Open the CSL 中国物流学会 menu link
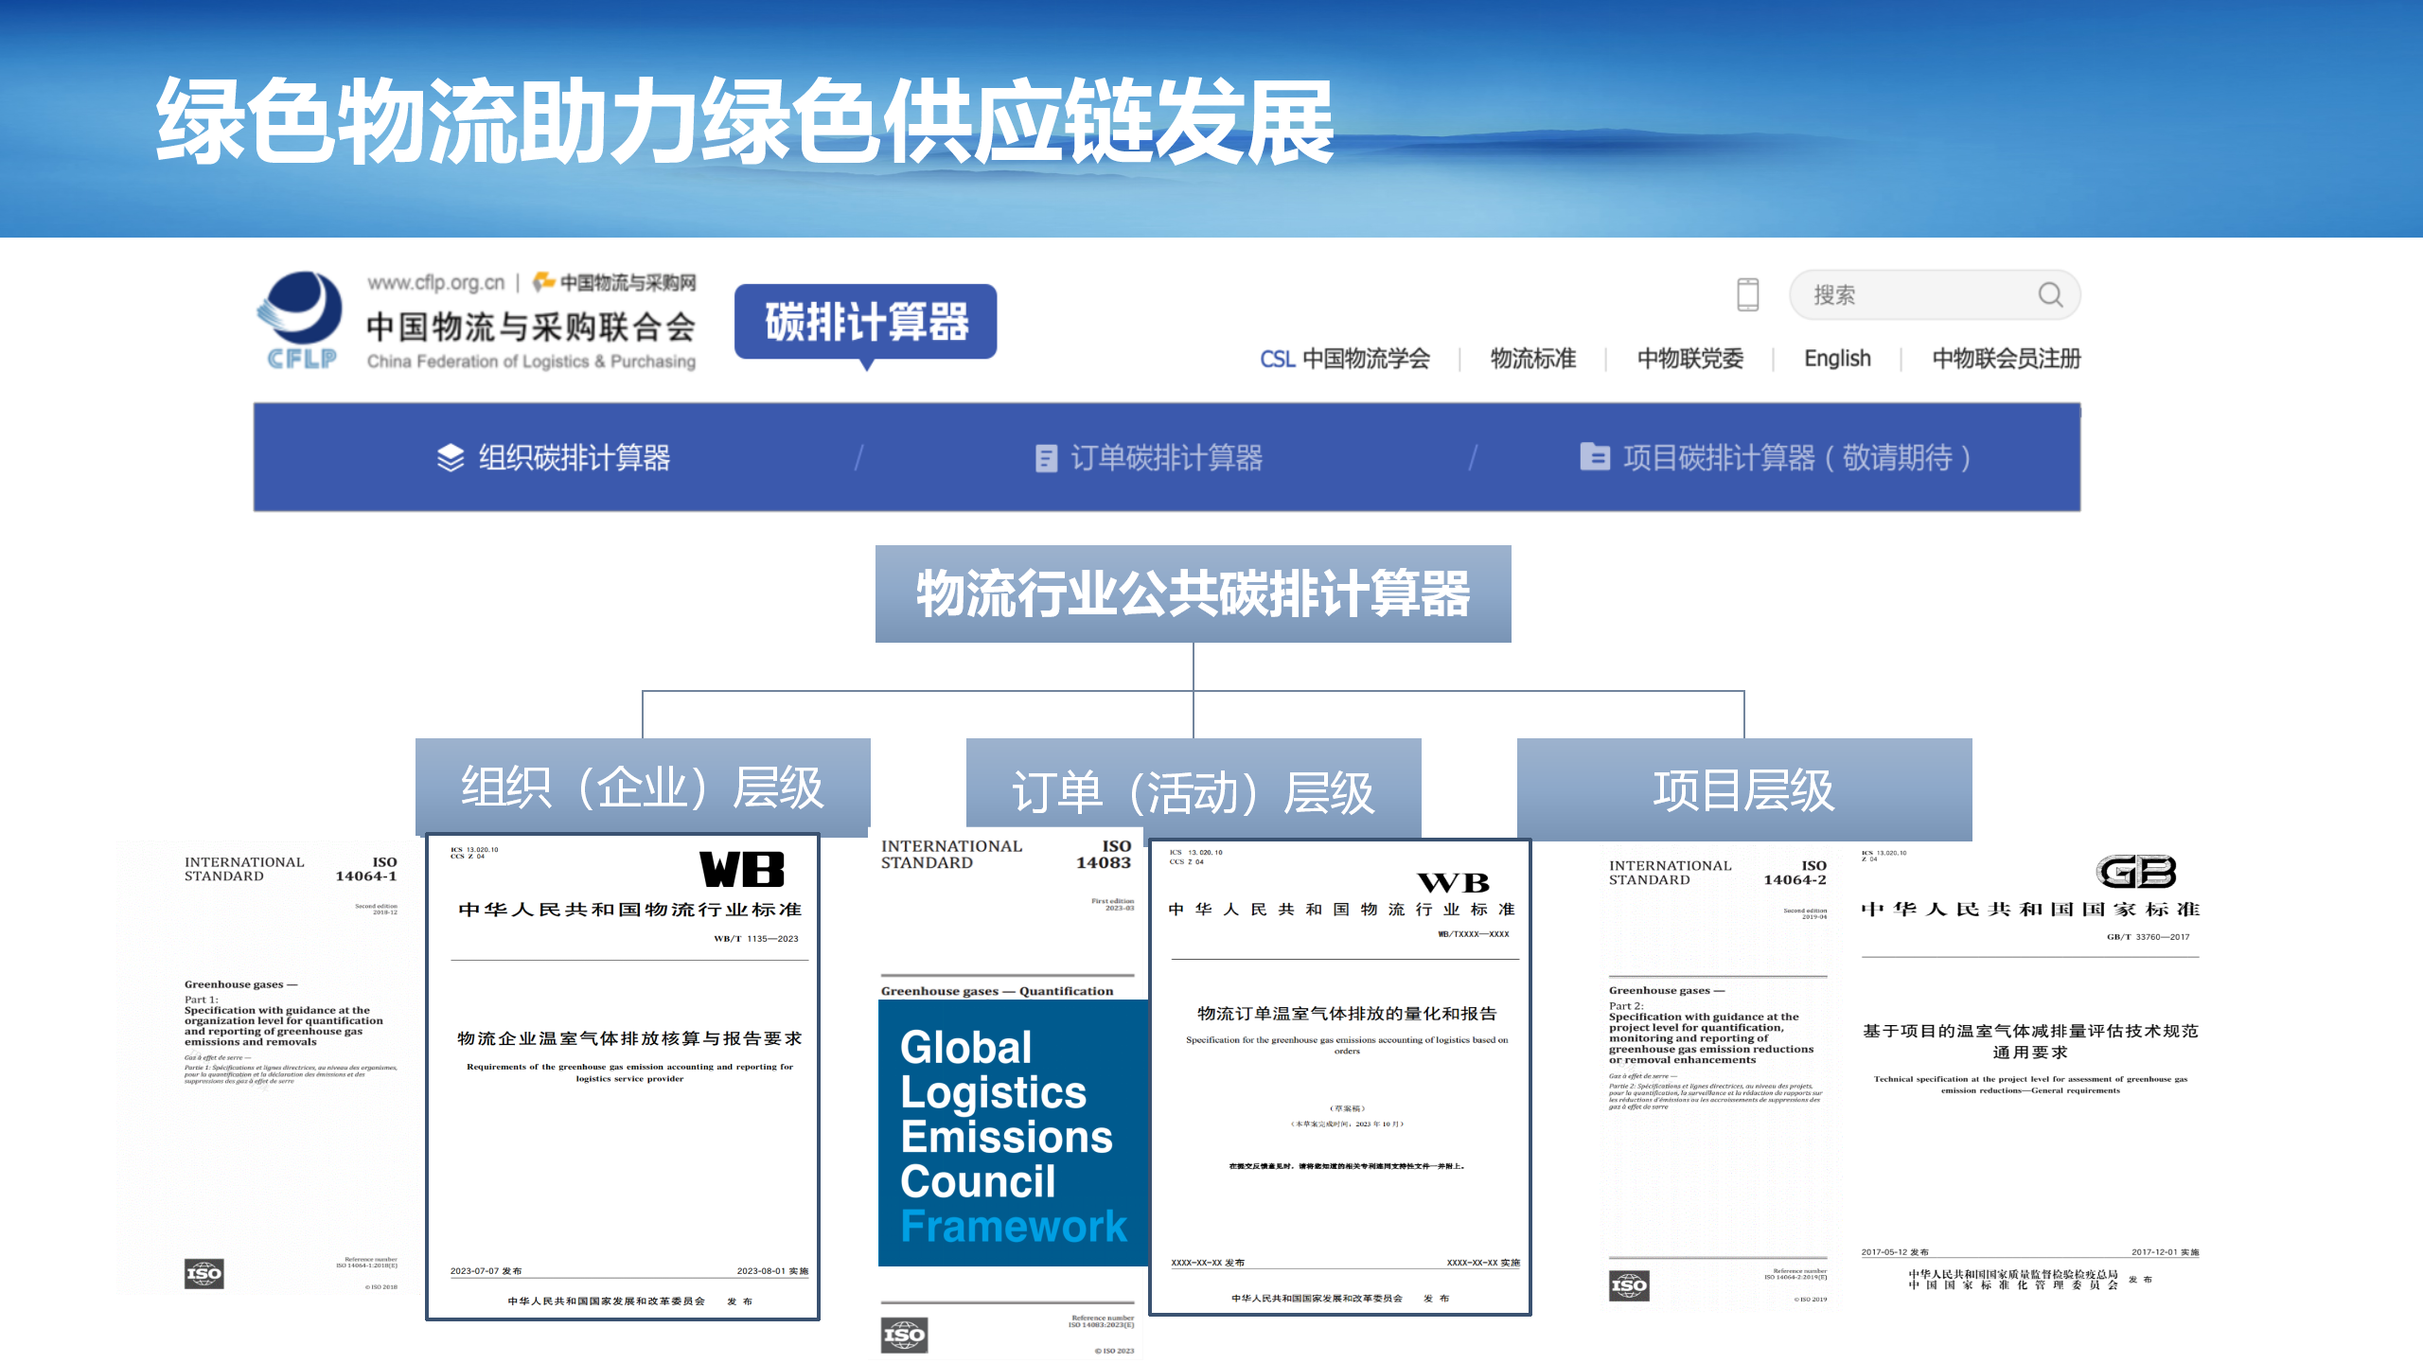Viewport: 2423px width, 1363px height. [x=1344, y=359]
